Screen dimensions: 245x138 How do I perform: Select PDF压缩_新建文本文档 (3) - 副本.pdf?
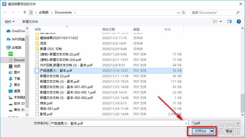click(108, 65)
